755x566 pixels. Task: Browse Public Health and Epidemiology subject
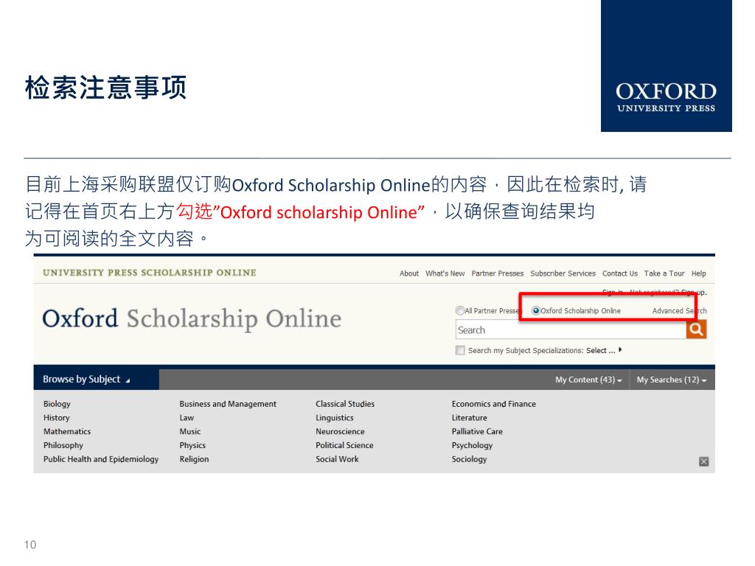coord(101,459)
